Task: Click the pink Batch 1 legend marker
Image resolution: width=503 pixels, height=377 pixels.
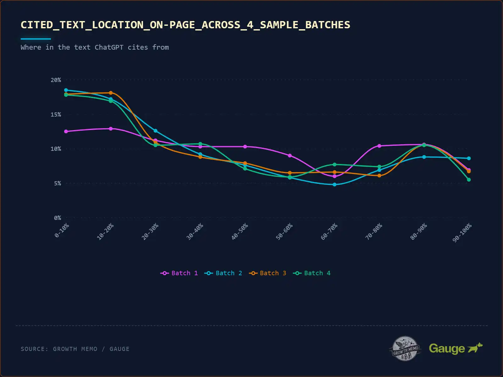Action: pyautogui.click(x=164, y=273)
